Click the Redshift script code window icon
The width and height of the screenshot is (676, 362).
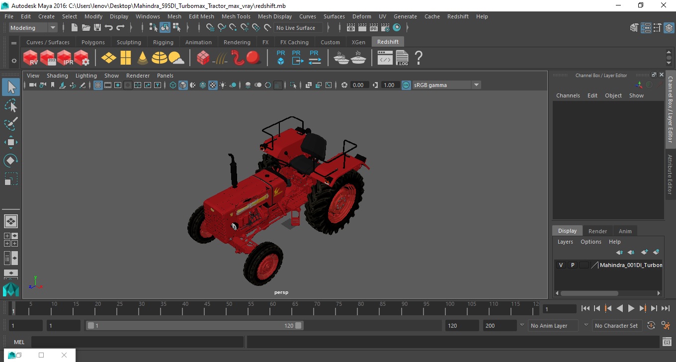pos(385,58)
